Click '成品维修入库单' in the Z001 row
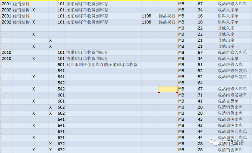The width and height of the screenshot is (252, 153). (232, 4)
